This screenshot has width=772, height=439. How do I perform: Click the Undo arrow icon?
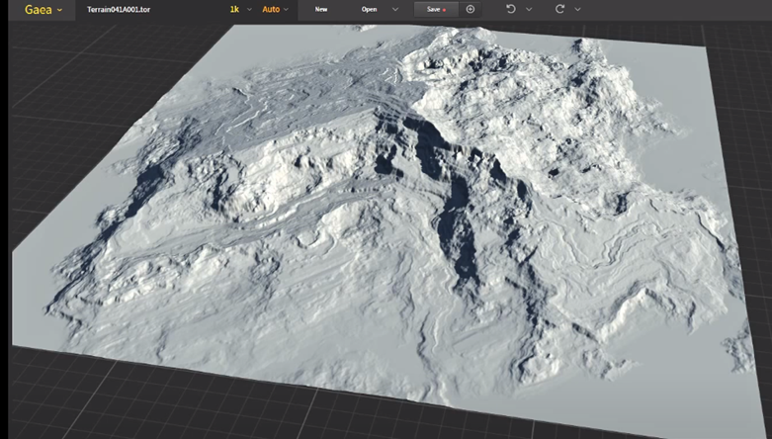[x=511, y=9]
